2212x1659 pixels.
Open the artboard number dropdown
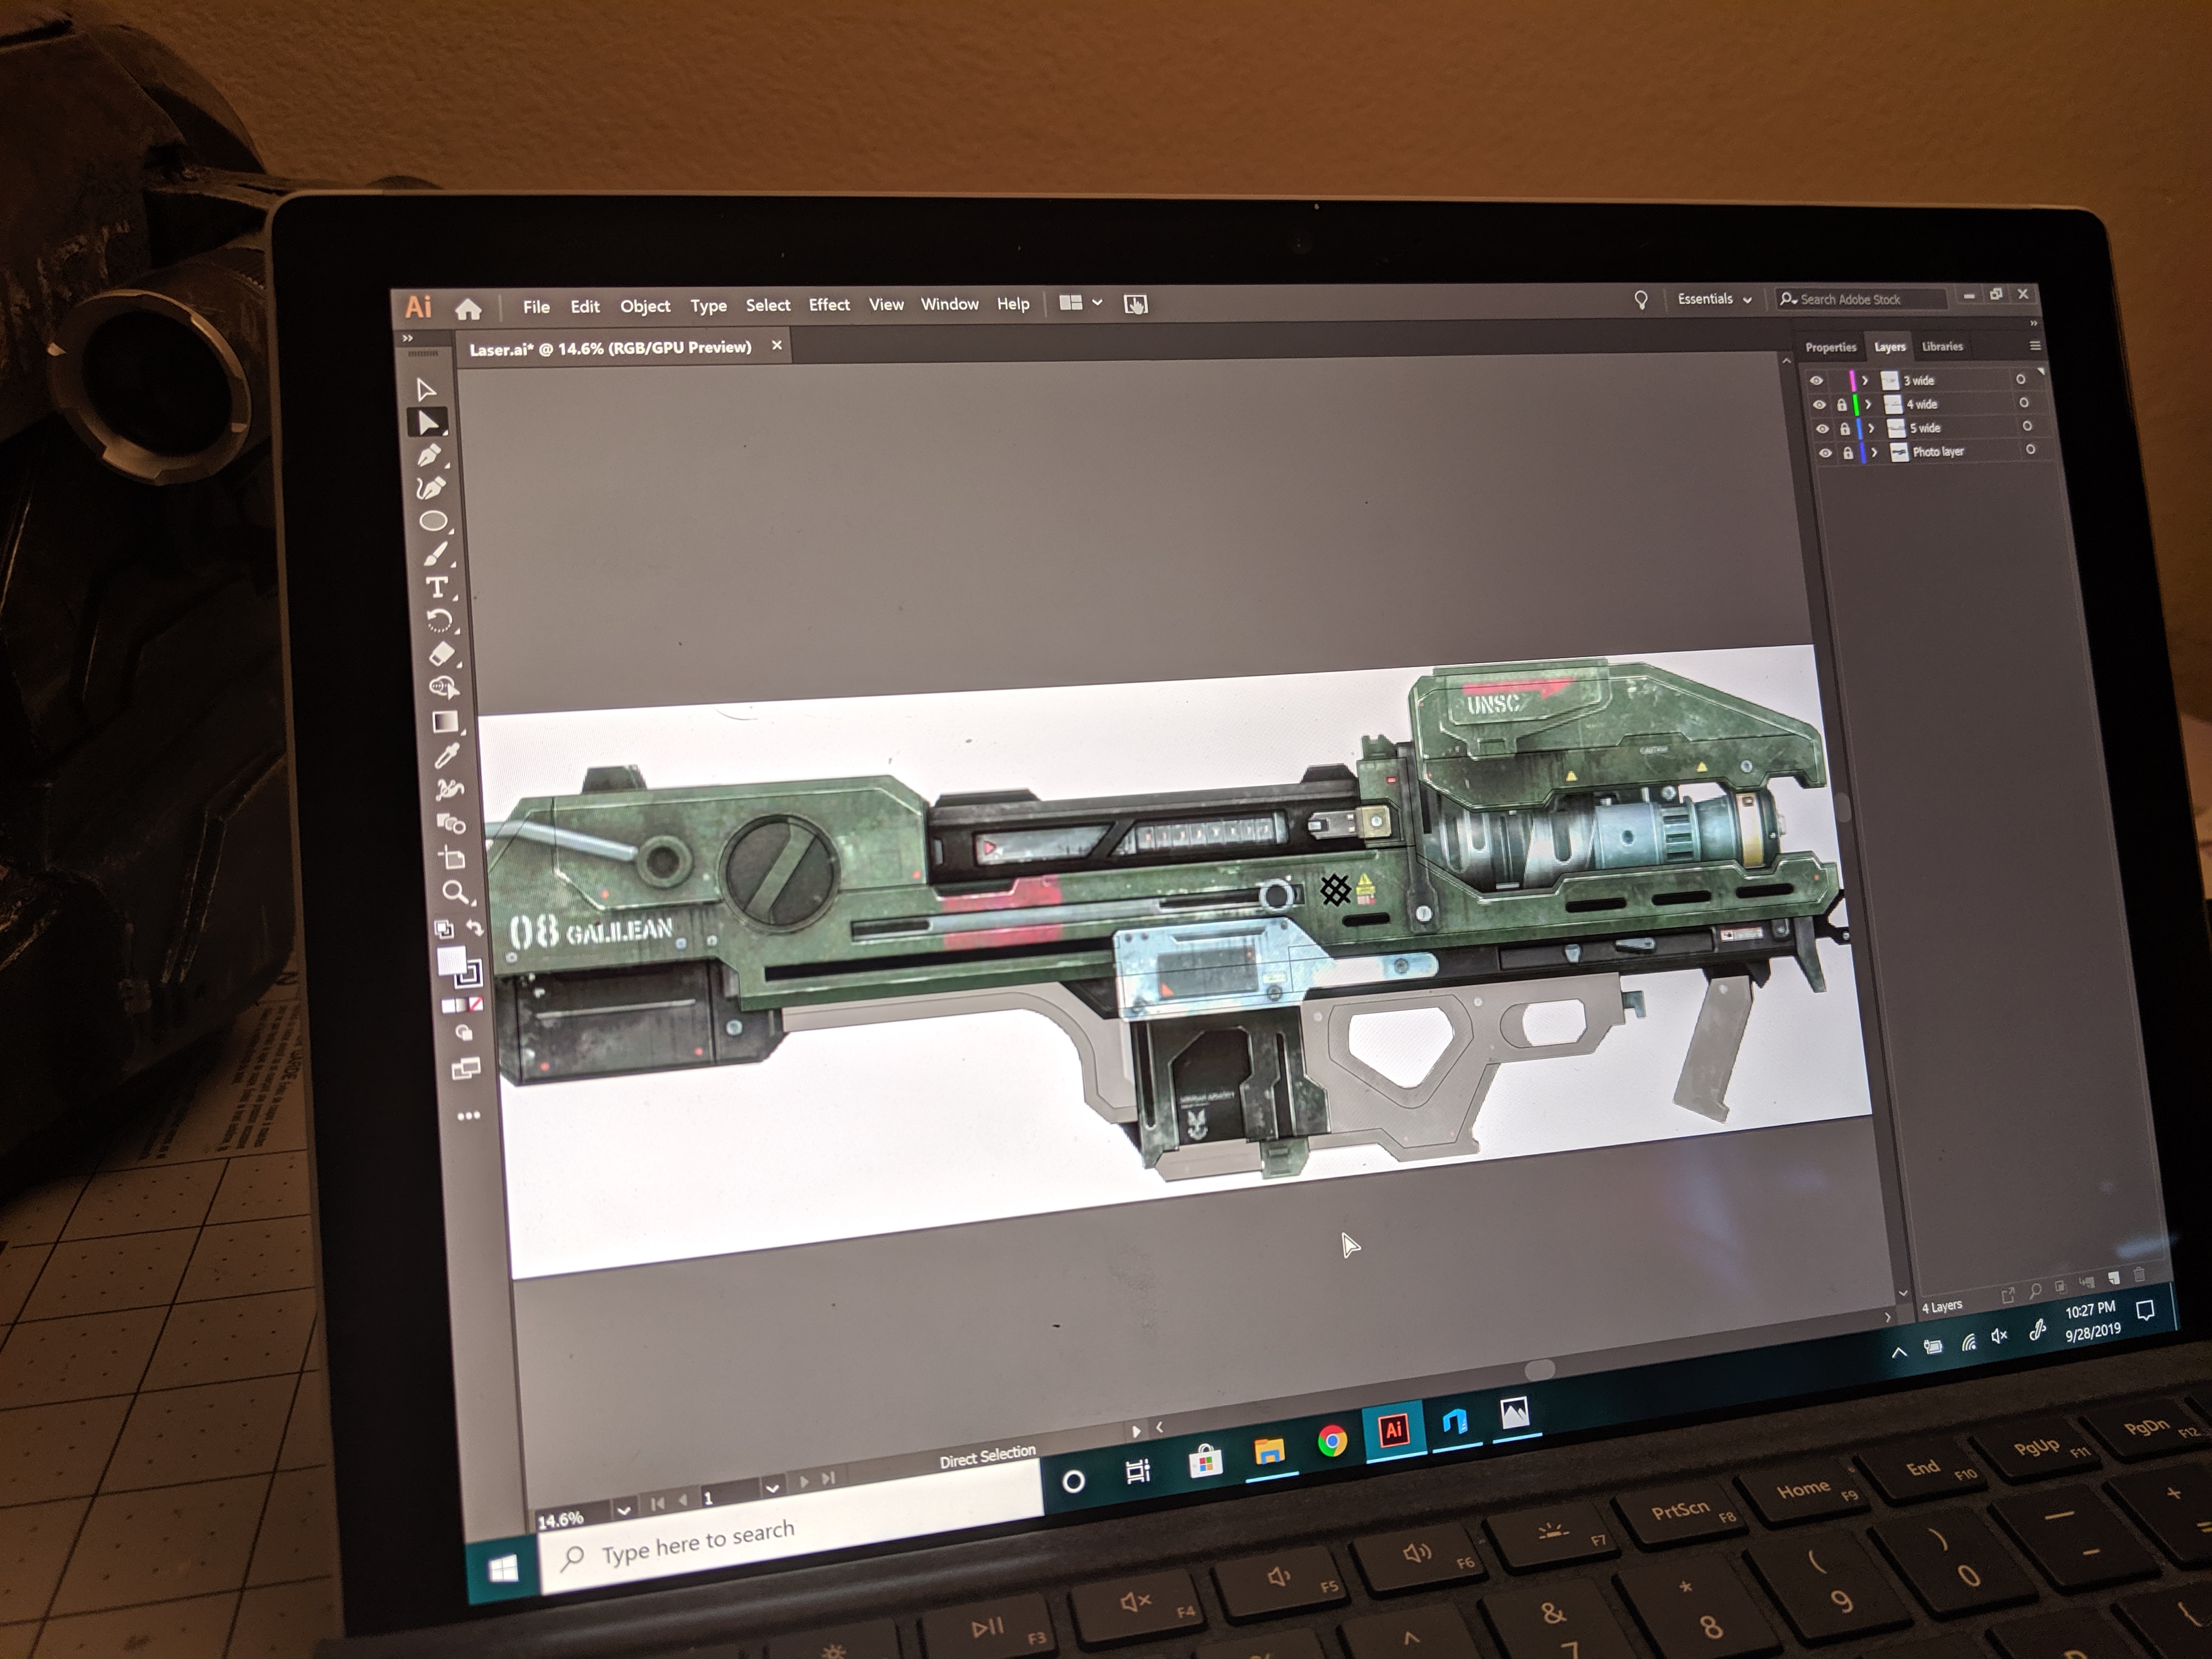pos(772,1488)
